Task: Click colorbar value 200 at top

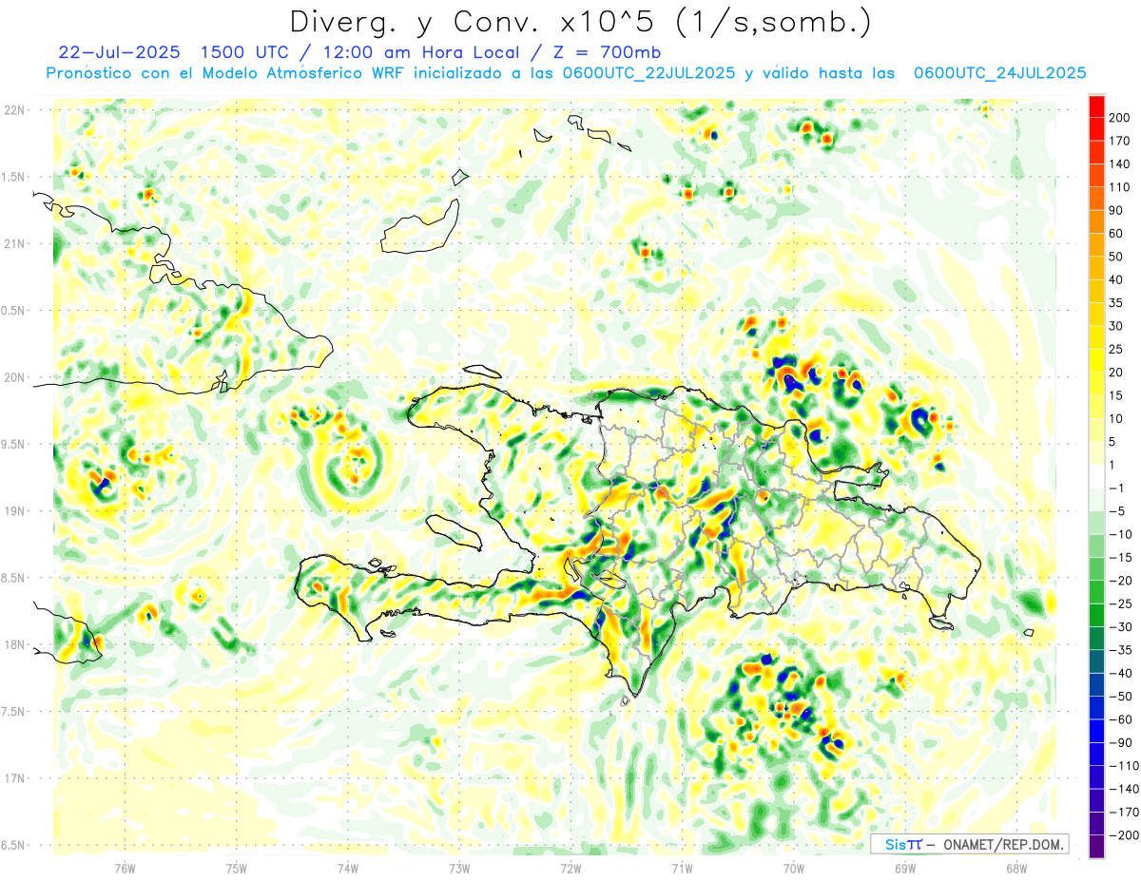Action: [x=1120, y=118]
